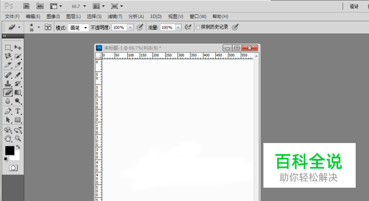Screen dimensions: 369x201
Task: Select the Clone Stamp tool
Action: pos(8,83)
